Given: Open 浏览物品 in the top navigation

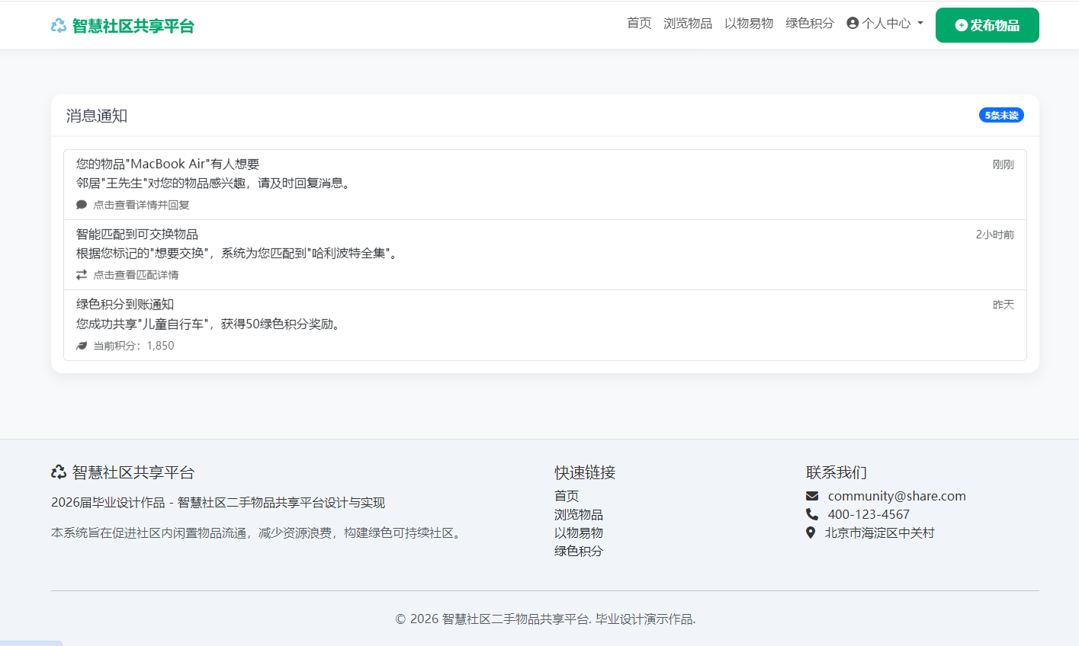Looking at the screenshot, I should (688, 24).
